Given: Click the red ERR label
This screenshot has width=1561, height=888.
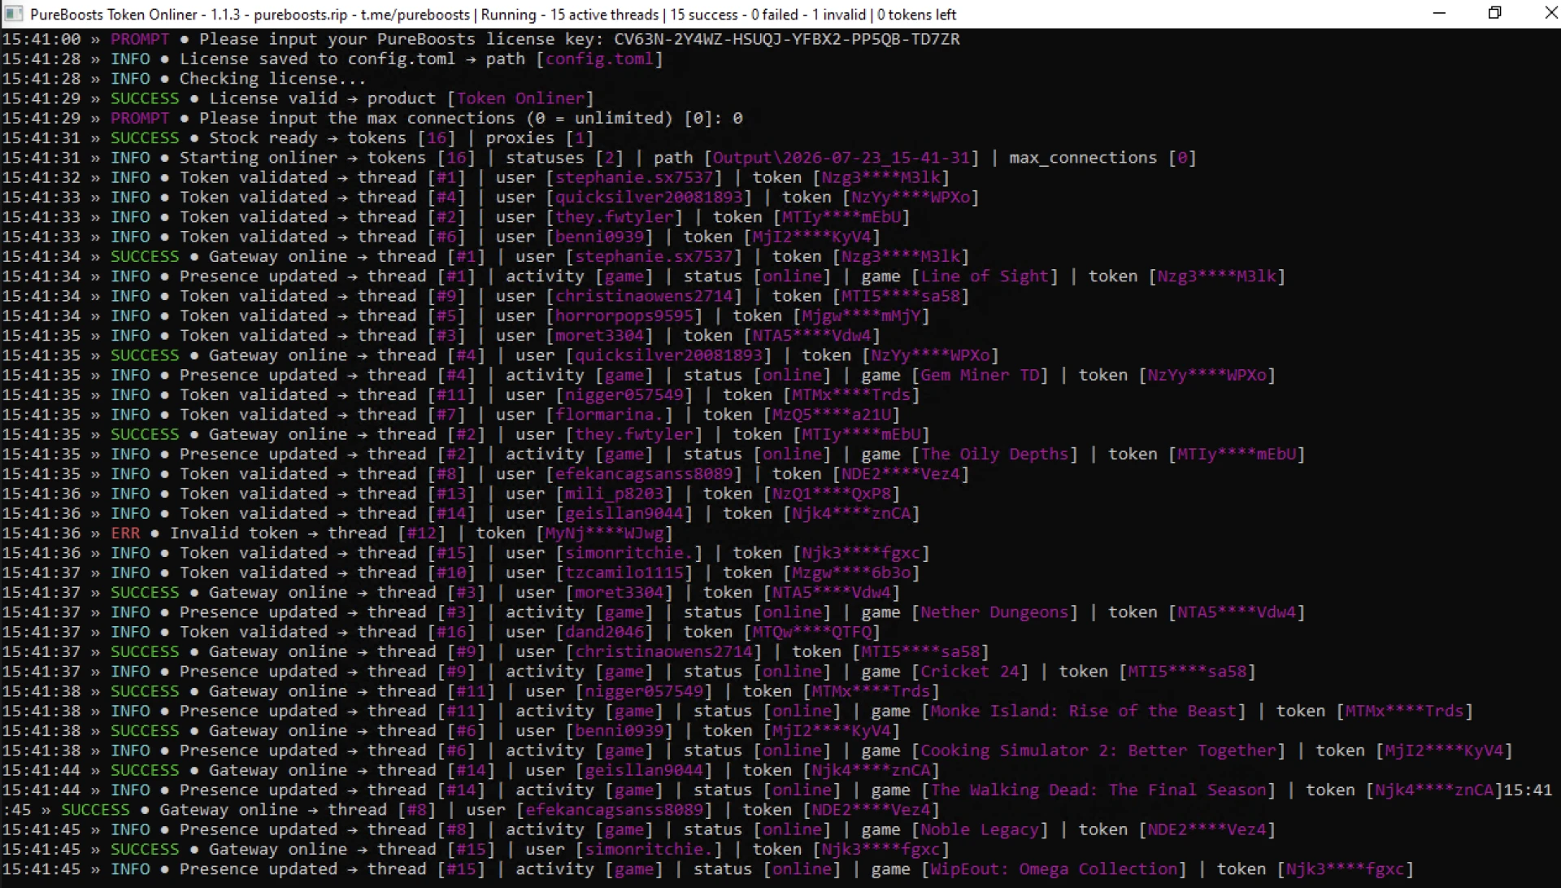Looking at the screenshot, I should (125, 533).
